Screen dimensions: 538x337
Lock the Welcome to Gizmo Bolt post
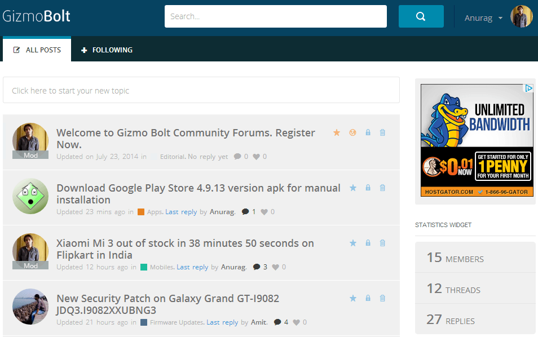(368, 132)
